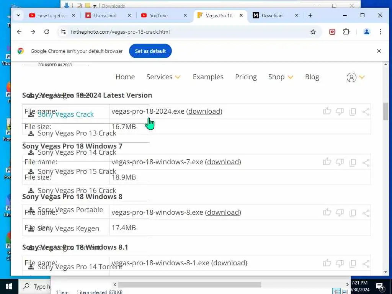The height and width of the screenshot is (294, 392).
Task: Open the tab search dropdown arrow
Action: (18, 15)
